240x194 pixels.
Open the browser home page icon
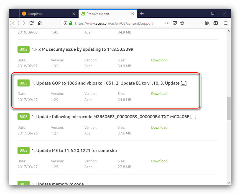[x=40, y=23]
